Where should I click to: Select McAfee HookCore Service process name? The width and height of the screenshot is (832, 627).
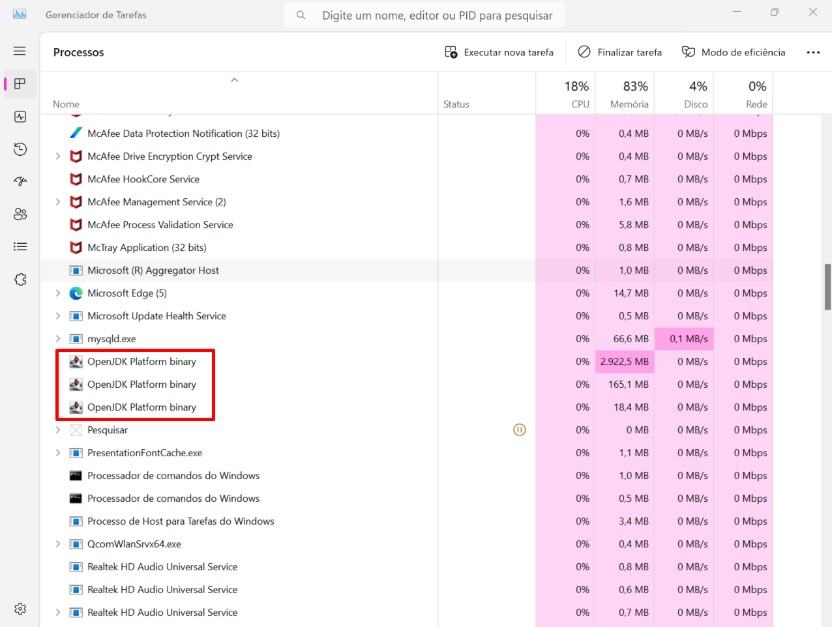coord(143,179)
